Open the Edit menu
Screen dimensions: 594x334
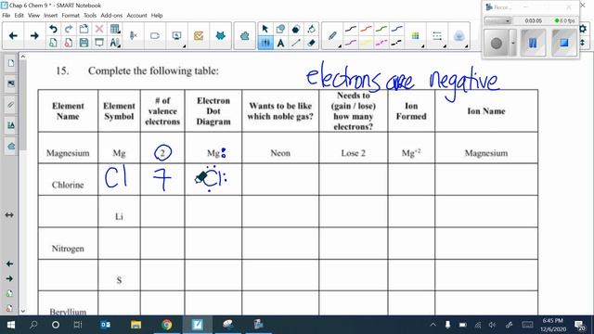tap(19, 16)
